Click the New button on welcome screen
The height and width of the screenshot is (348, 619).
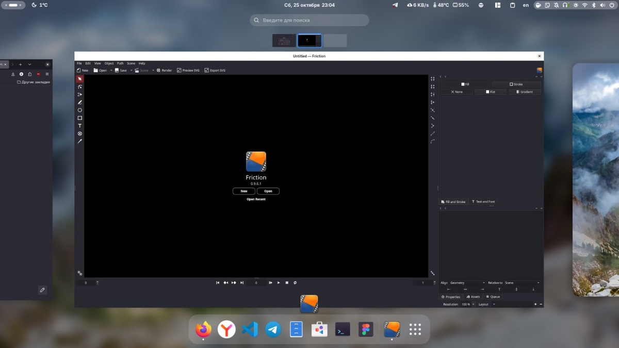[244, 191]
